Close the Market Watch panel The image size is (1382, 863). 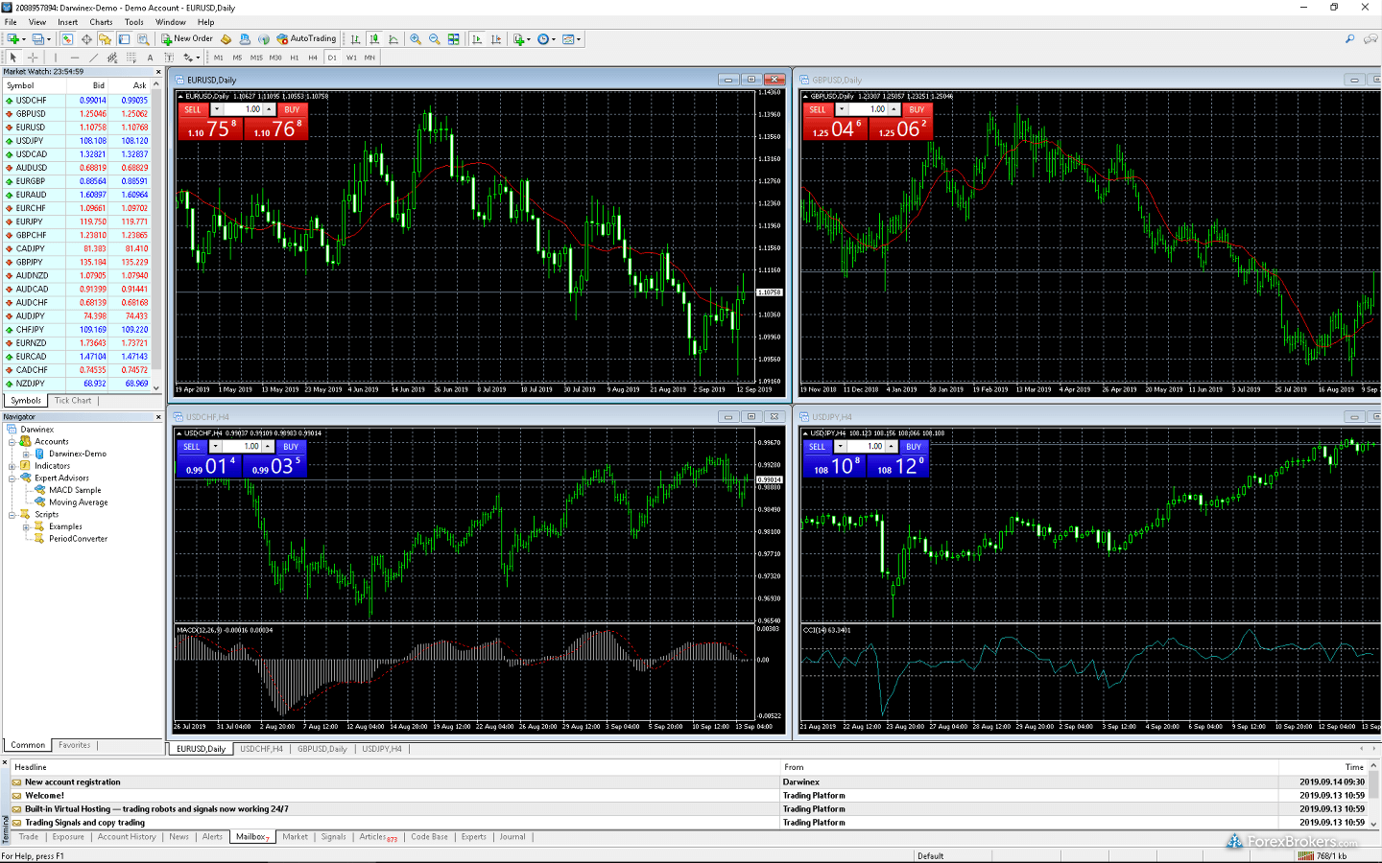click(158, 72)
